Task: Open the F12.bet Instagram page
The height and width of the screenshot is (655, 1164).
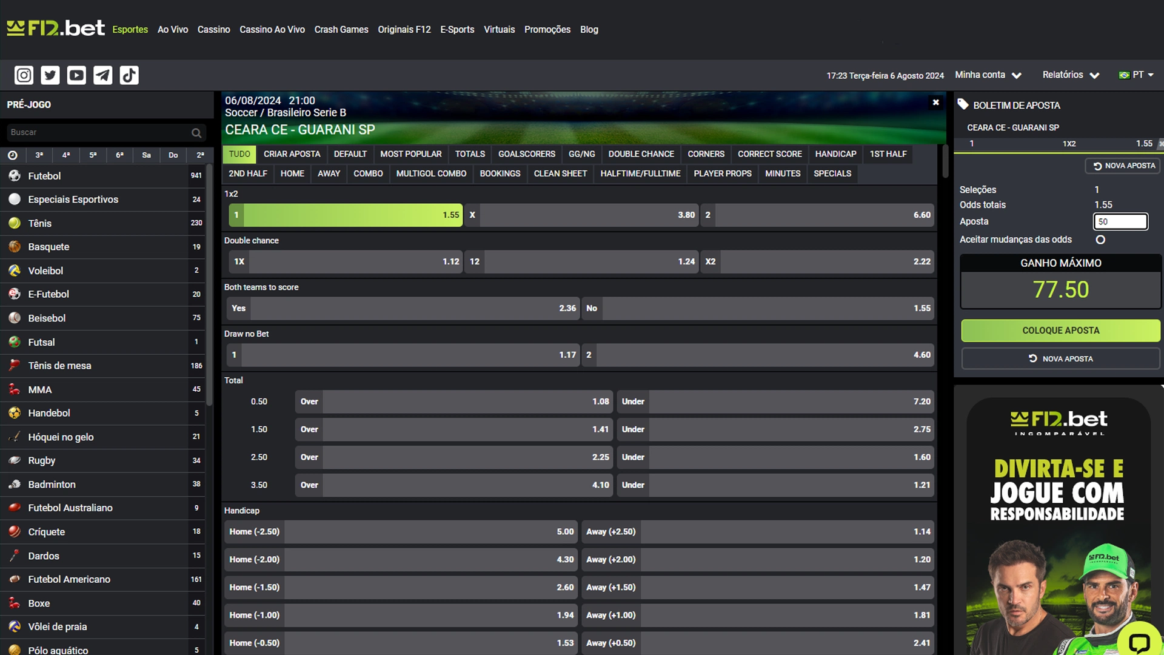Action: (23, 75)
